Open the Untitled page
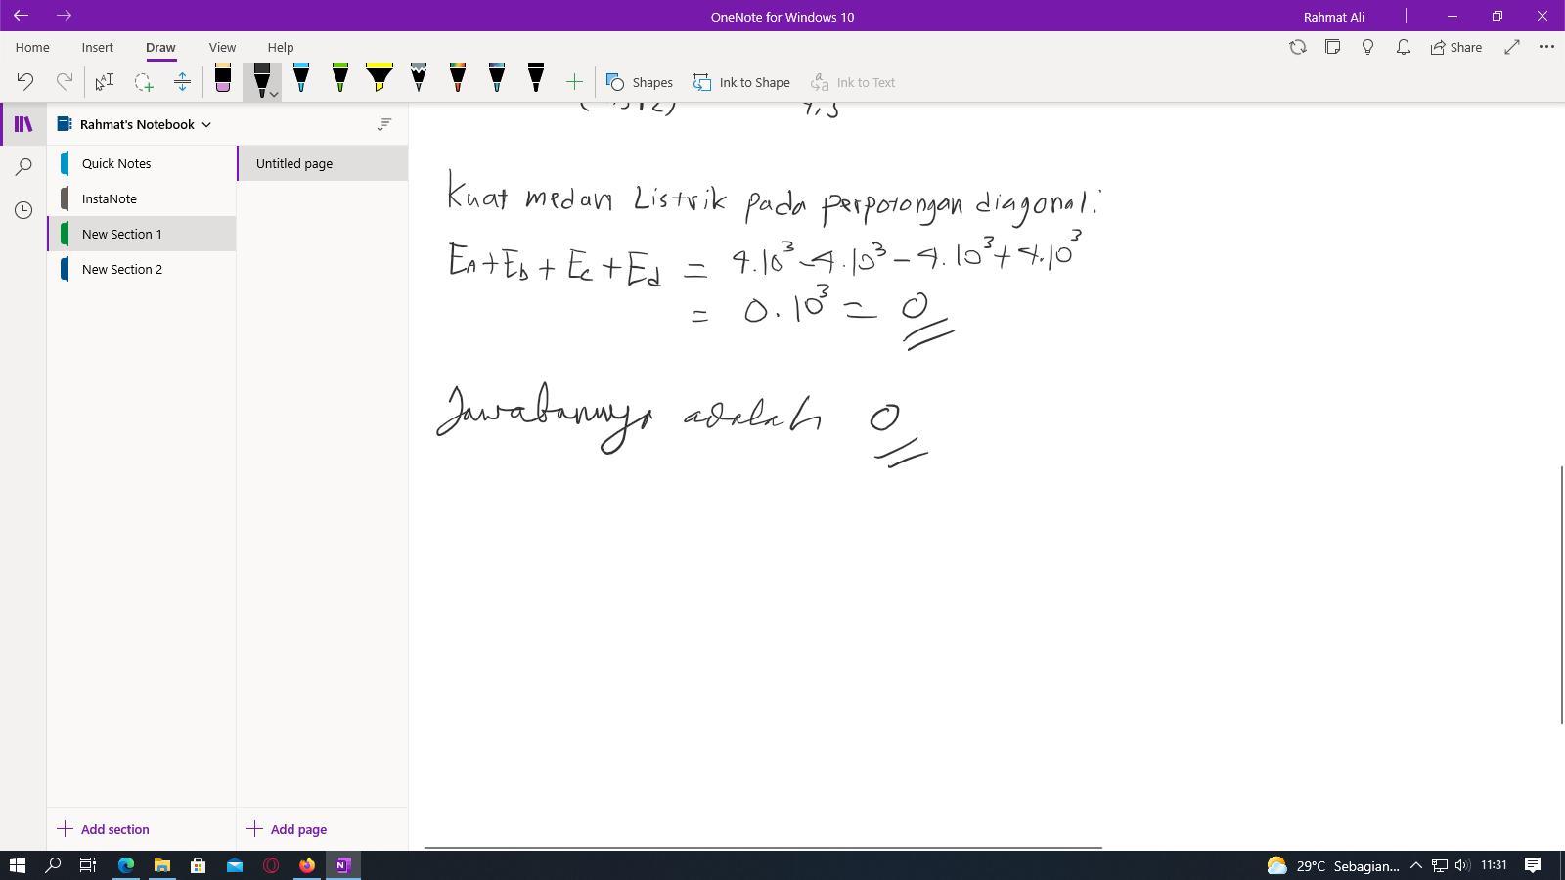The image size is (1565, 880). pyautogui.click(x=323, y=163)
